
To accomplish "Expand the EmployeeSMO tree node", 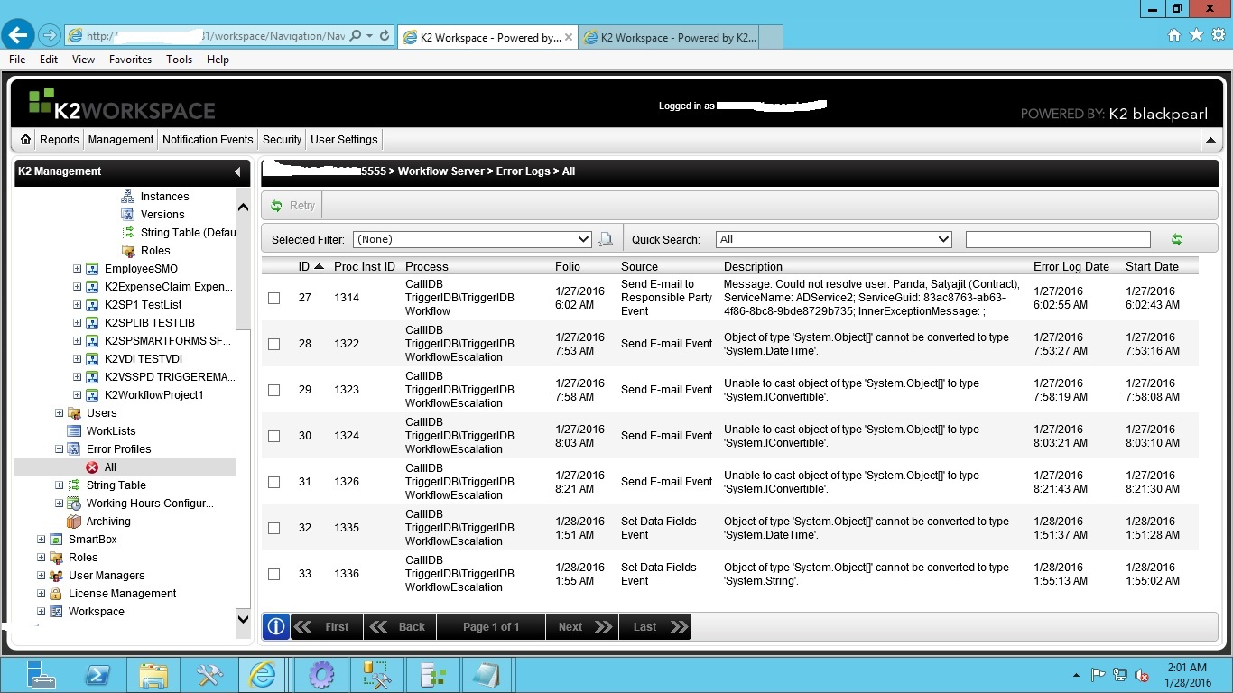I will click(77, 269).
